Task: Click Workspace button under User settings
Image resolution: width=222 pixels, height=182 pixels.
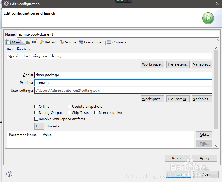Action: click(x=152, y=99)
